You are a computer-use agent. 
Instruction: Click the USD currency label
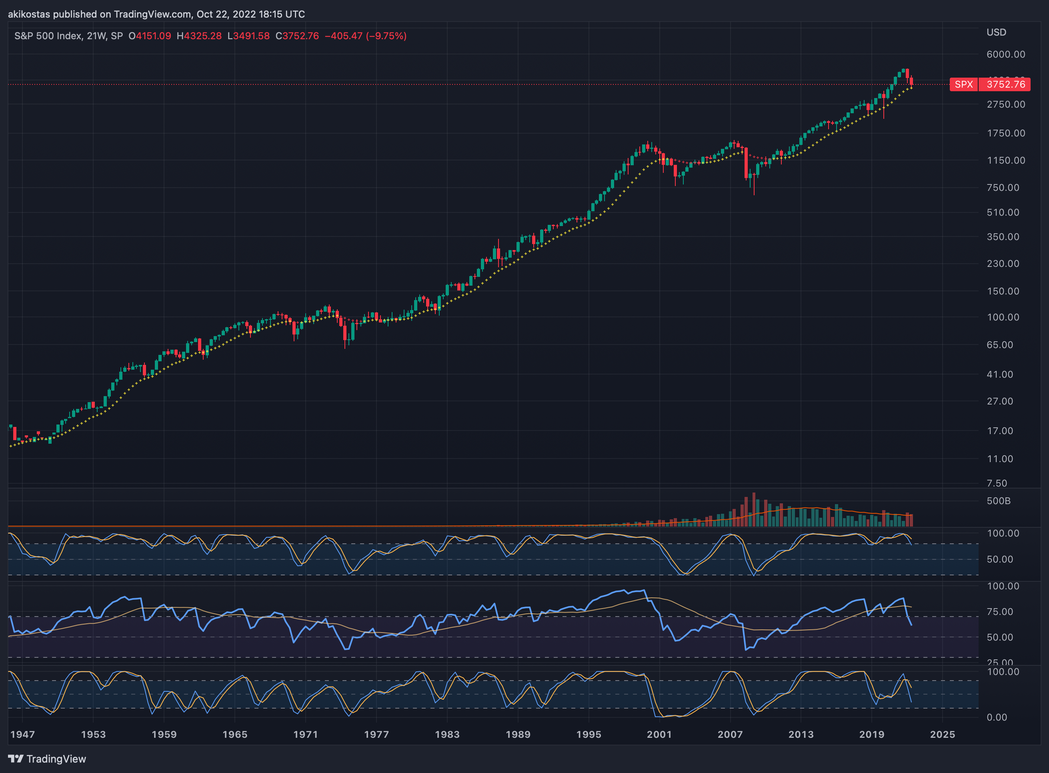click(x=996, y=32)
